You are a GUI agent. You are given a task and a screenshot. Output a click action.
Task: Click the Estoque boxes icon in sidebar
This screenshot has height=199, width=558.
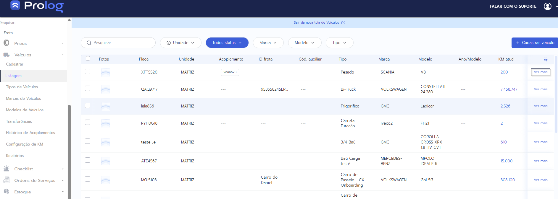(7, 192)
